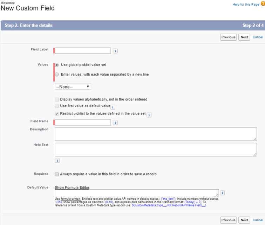
Task: Click the top Next button
Action: [x=244, y=37]
